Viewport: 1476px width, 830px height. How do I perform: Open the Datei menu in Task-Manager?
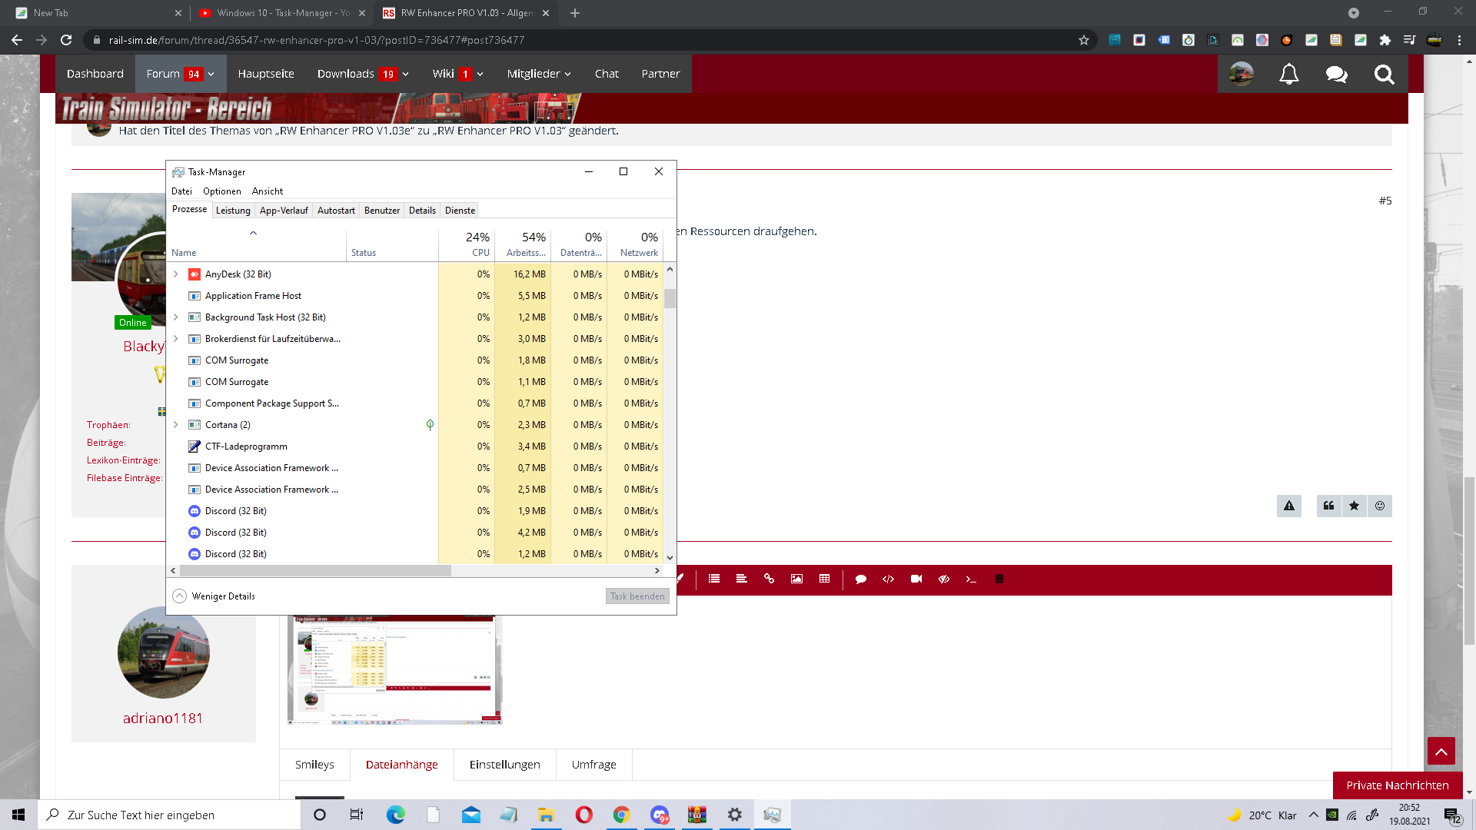[182, 191]
